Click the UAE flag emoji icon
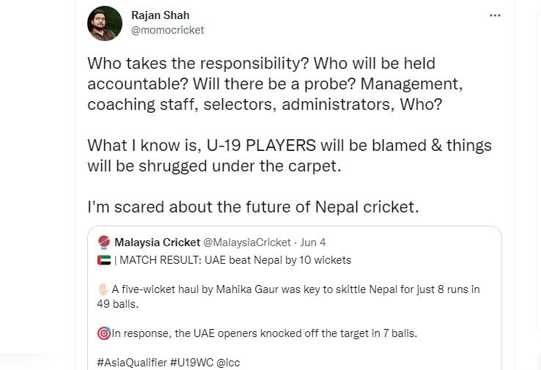The image size is (541, 370). pyautogui.click(x=104, y=260)
